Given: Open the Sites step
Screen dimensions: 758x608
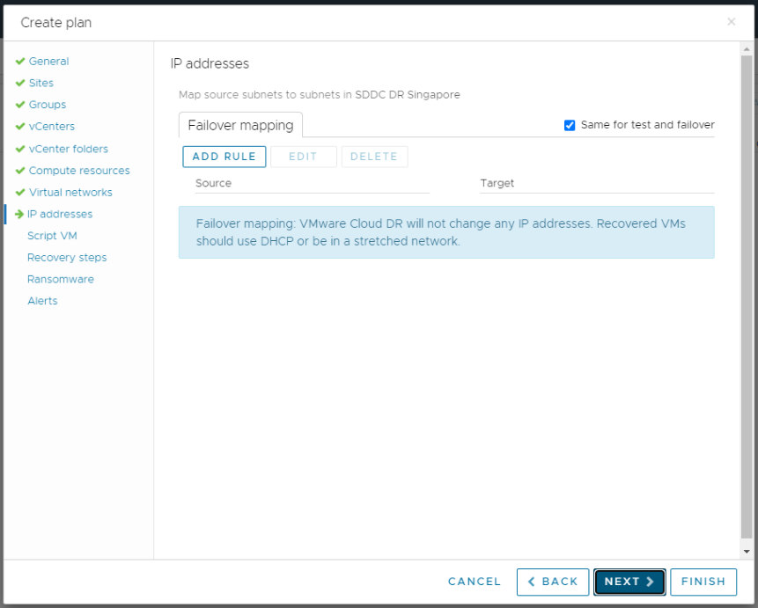Looking at the screenshot, I should tap(41, 83).
